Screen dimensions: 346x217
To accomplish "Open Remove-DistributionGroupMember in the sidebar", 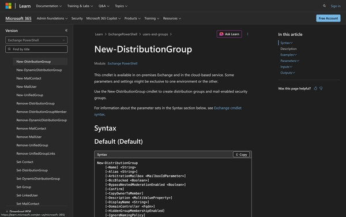I will click(x=42, y=112).
